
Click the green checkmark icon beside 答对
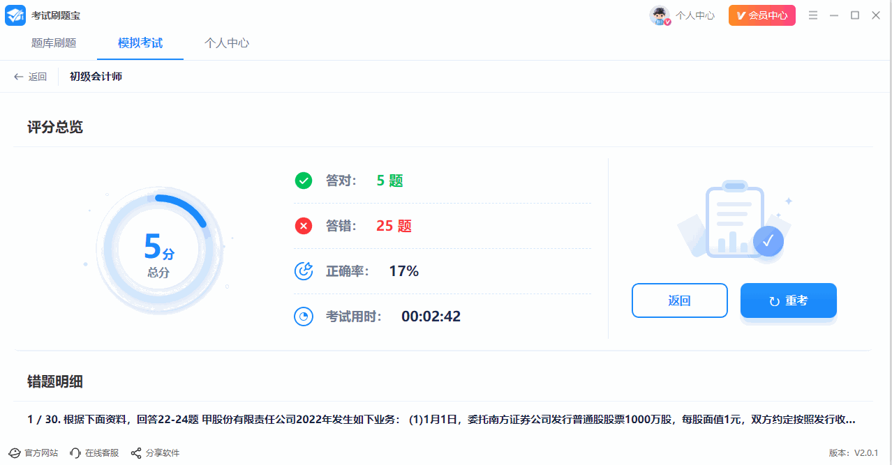304,181
